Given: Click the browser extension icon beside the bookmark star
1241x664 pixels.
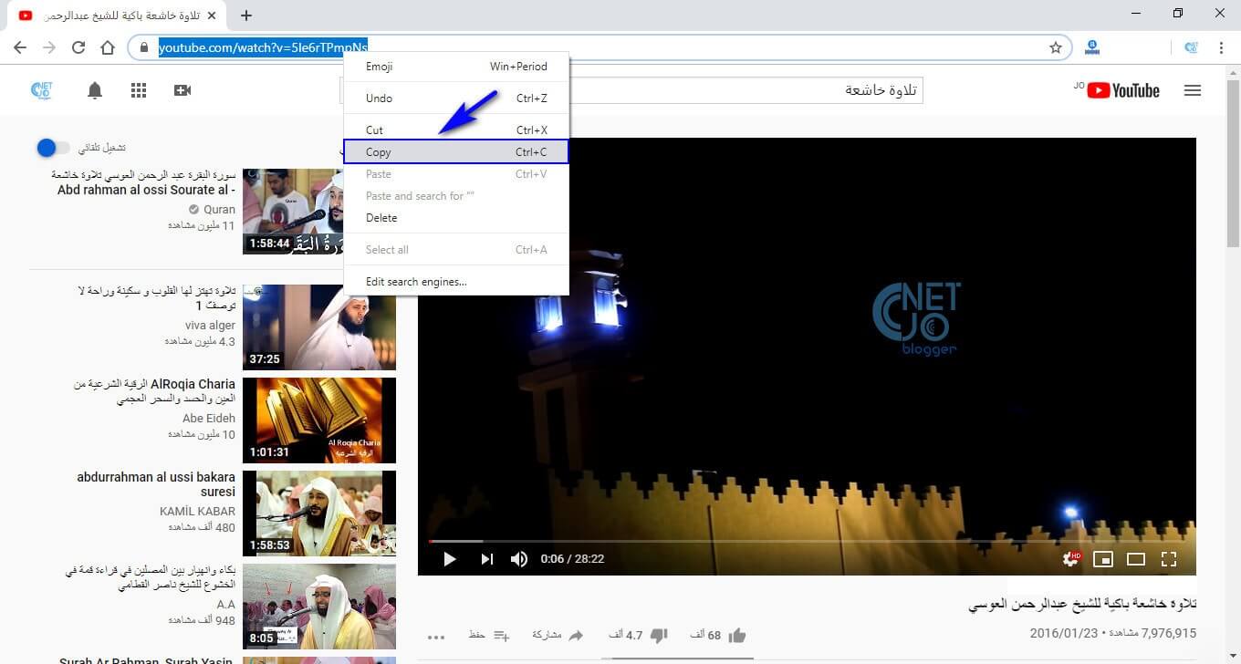Looking at the screenshot, I should click(1091, 47).
